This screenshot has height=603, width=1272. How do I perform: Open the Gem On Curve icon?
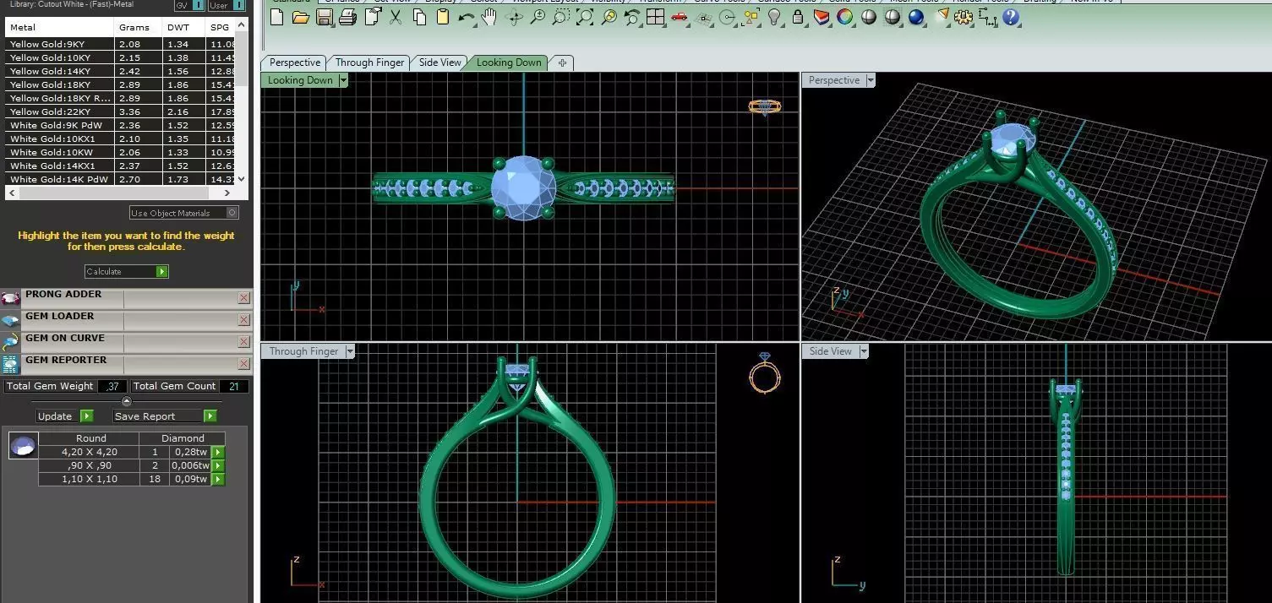click(10, 342)
